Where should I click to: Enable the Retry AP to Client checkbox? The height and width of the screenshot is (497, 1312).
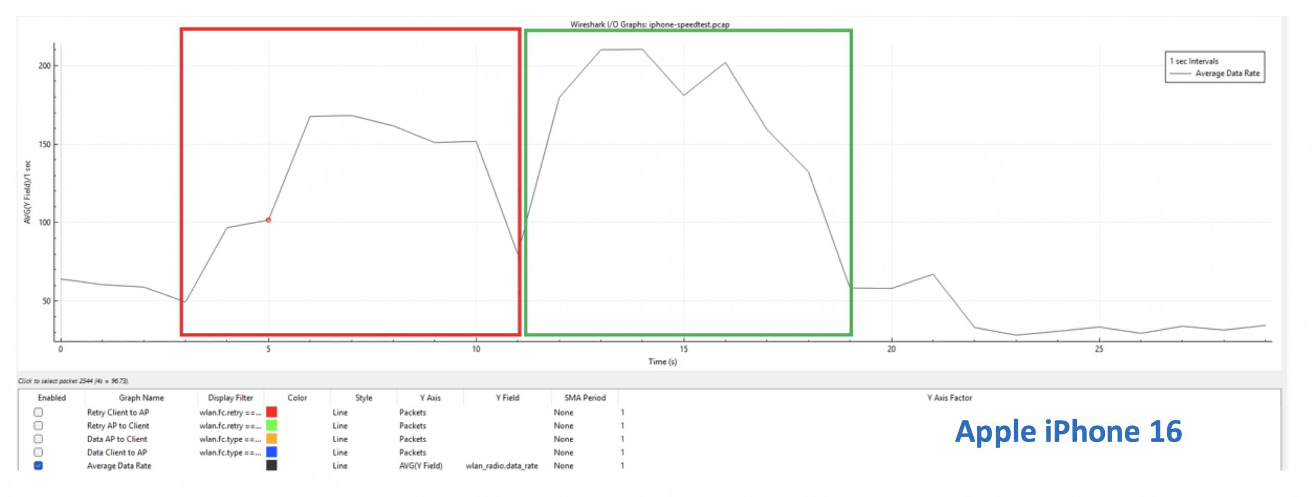click(x=38, y=425)
